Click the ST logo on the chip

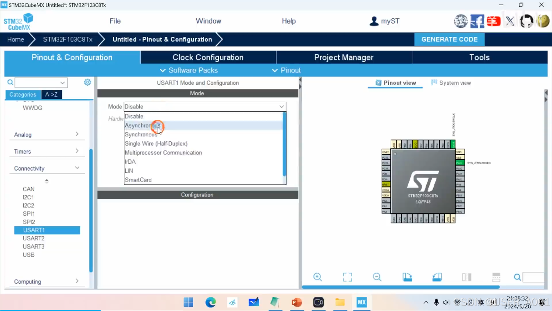tap(423, 181)
